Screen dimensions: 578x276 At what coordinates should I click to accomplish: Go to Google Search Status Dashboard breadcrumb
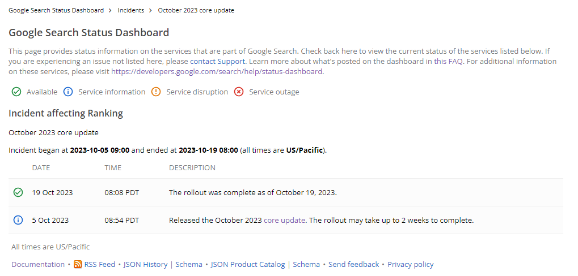click(x=56, y=10)
